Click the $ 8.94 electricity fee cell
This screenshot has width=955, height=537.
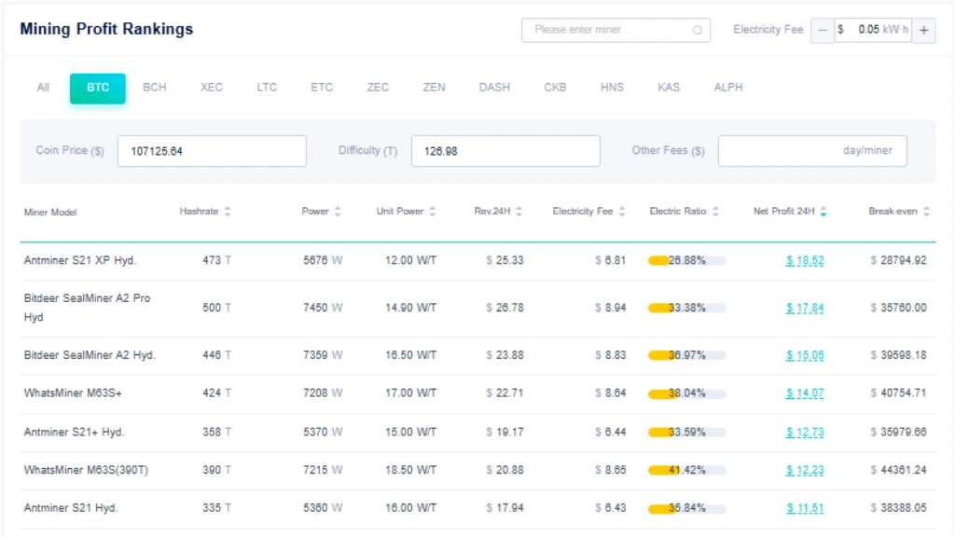pyautogui.click(x=610, y=308)
